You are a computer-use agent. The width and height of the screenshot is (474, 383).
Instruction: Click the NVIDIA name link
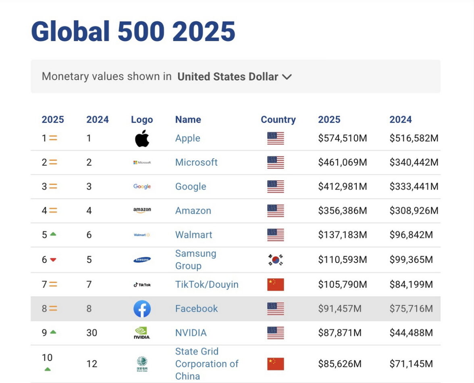[191, 333]
